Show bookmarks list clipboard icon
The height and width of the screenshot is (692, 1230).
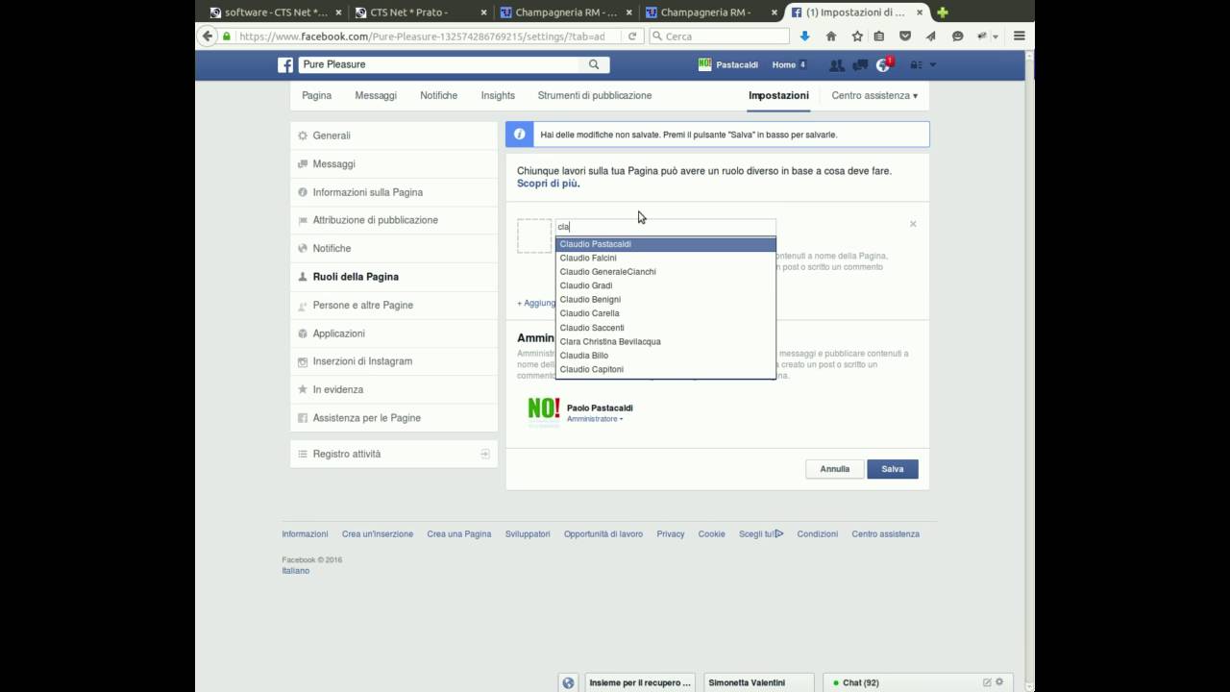point(879,37)
